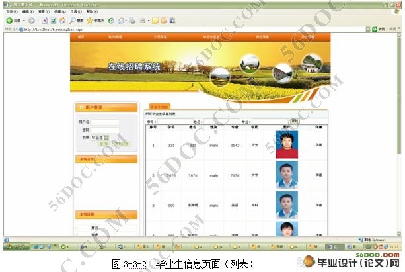Click the History icon in toolbar

112,21
